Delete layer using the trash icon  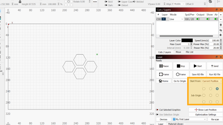221,25
